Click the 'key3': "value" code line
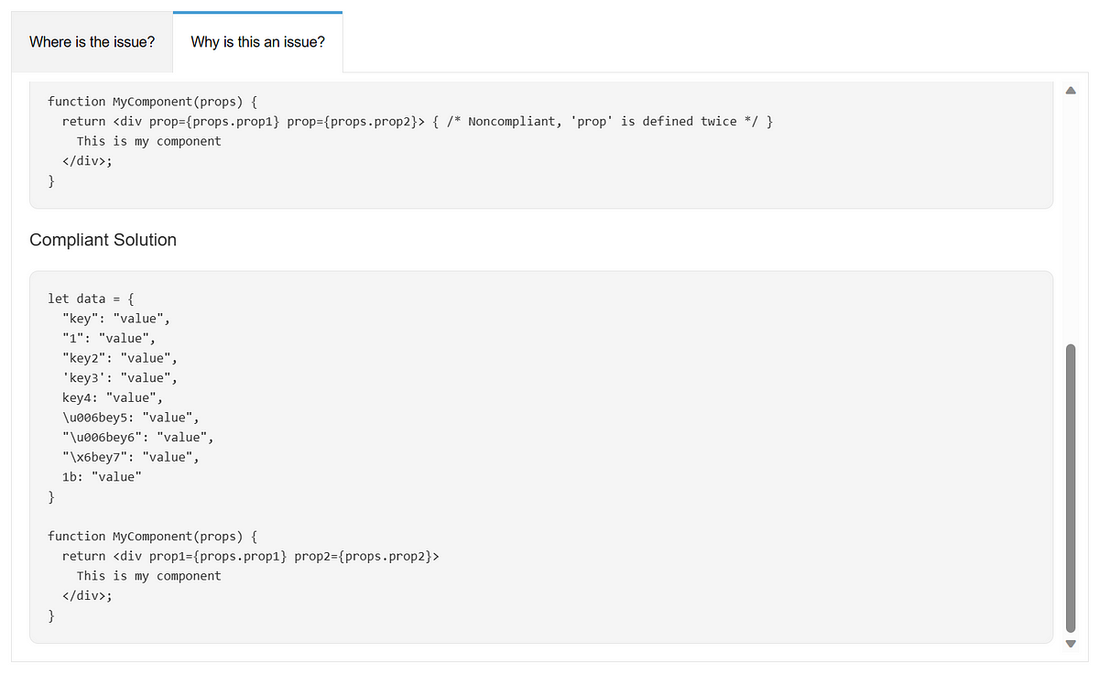This screenshot has height=674, width=1099. pos(120,377)
